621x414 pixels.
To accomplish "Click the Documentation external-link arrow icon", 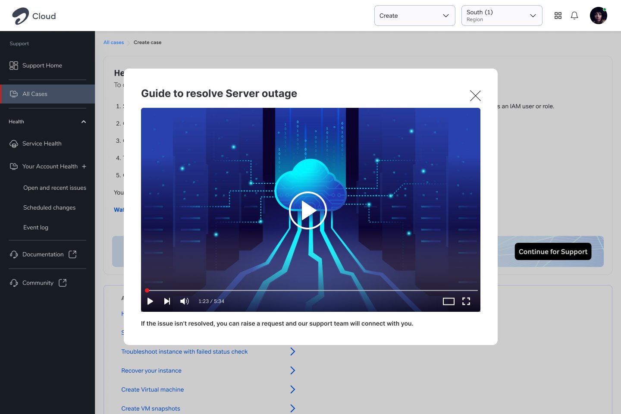I will [x=72, y=254].
